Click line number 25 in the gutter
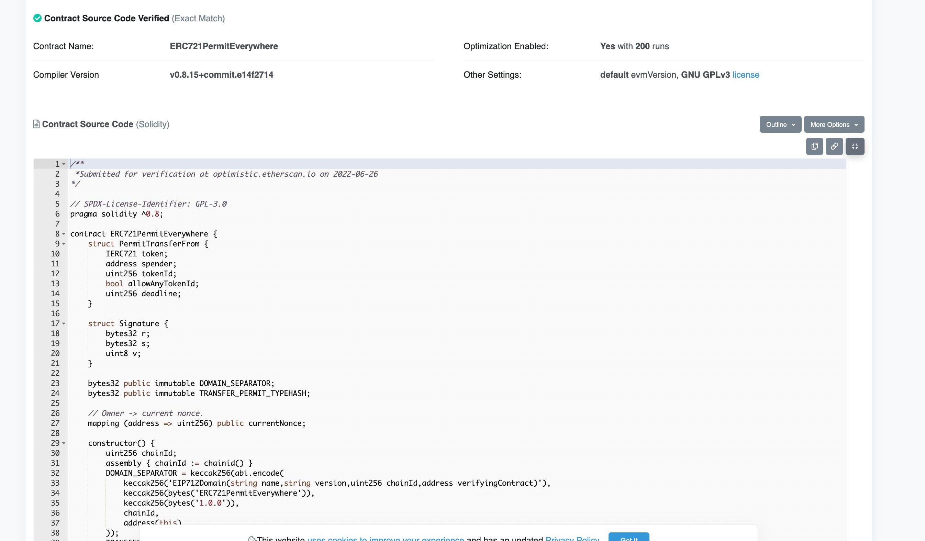The image size is (925, 541). point(55,403)
